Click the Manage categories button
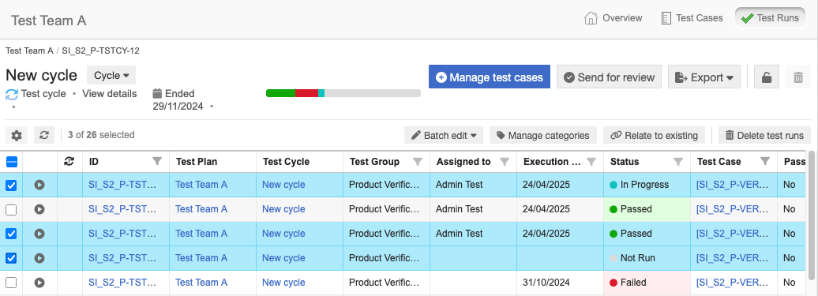 point(542,136)
